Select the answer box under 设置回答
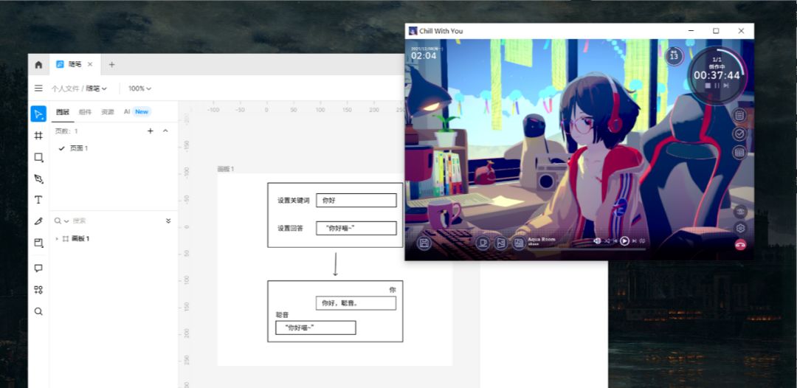797x388 pixels. coord(356,229)
